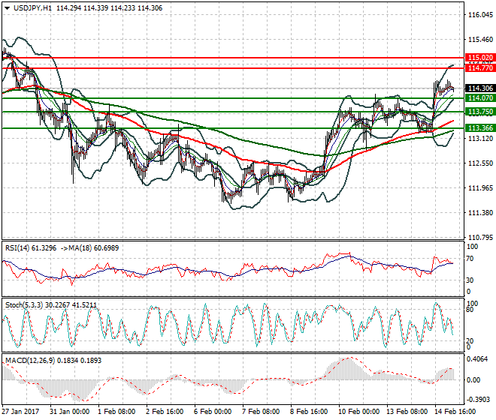Click the 111.965 price axis value
The width and height of the screenshot is (496, 420).
[480, 188]
